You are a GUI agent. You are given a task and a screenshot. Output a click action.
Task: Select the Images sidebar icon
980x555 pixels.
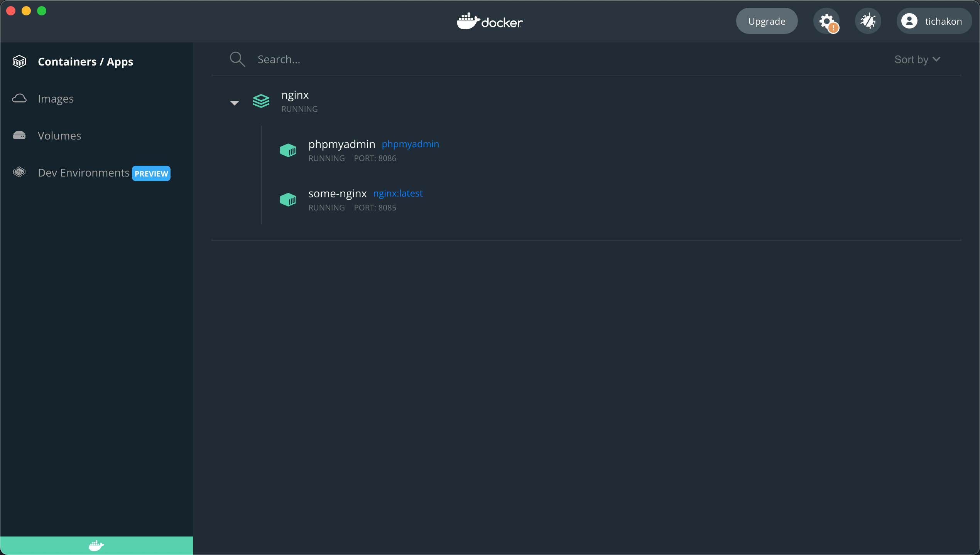(x=19, y=98)
